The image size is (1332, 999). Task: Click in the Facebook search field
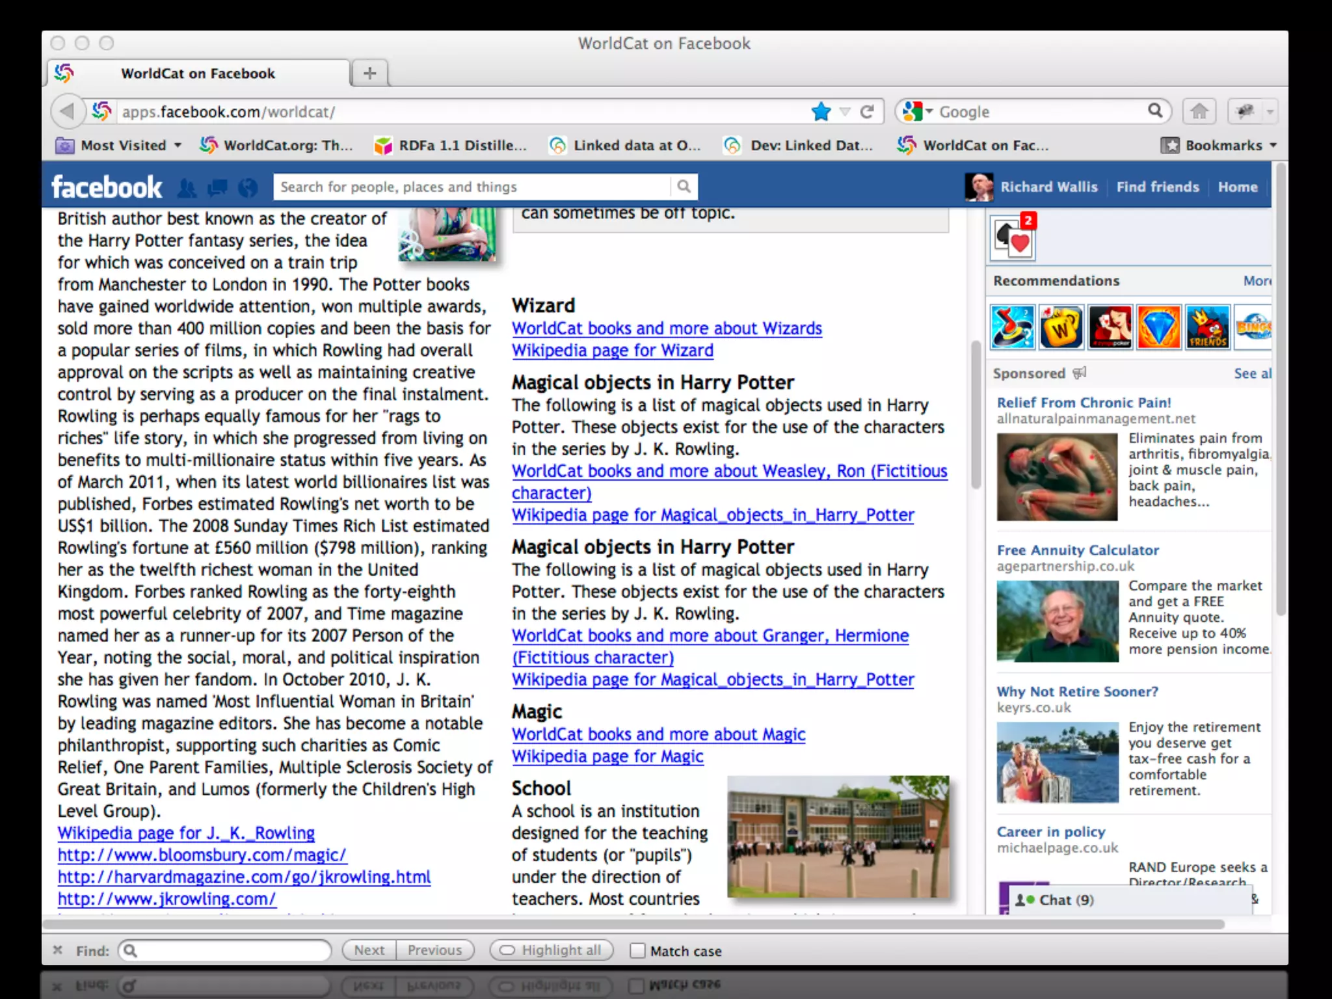472,187
